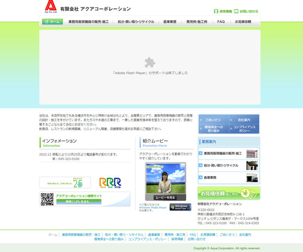Viewport: 303px width, 252px height.
Task: Open the 環境保全への取り組み button
Action: point(214,129)
